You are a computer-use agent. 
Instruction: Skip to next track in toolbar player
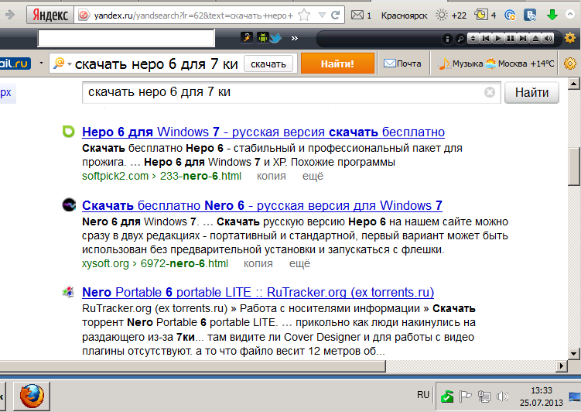(x=523, y=38)
